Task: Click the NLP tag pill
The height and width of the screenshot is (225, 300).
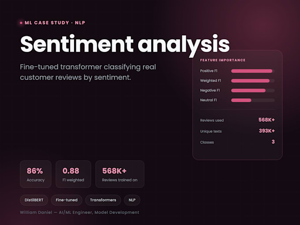Action: [x=132, y=200]
